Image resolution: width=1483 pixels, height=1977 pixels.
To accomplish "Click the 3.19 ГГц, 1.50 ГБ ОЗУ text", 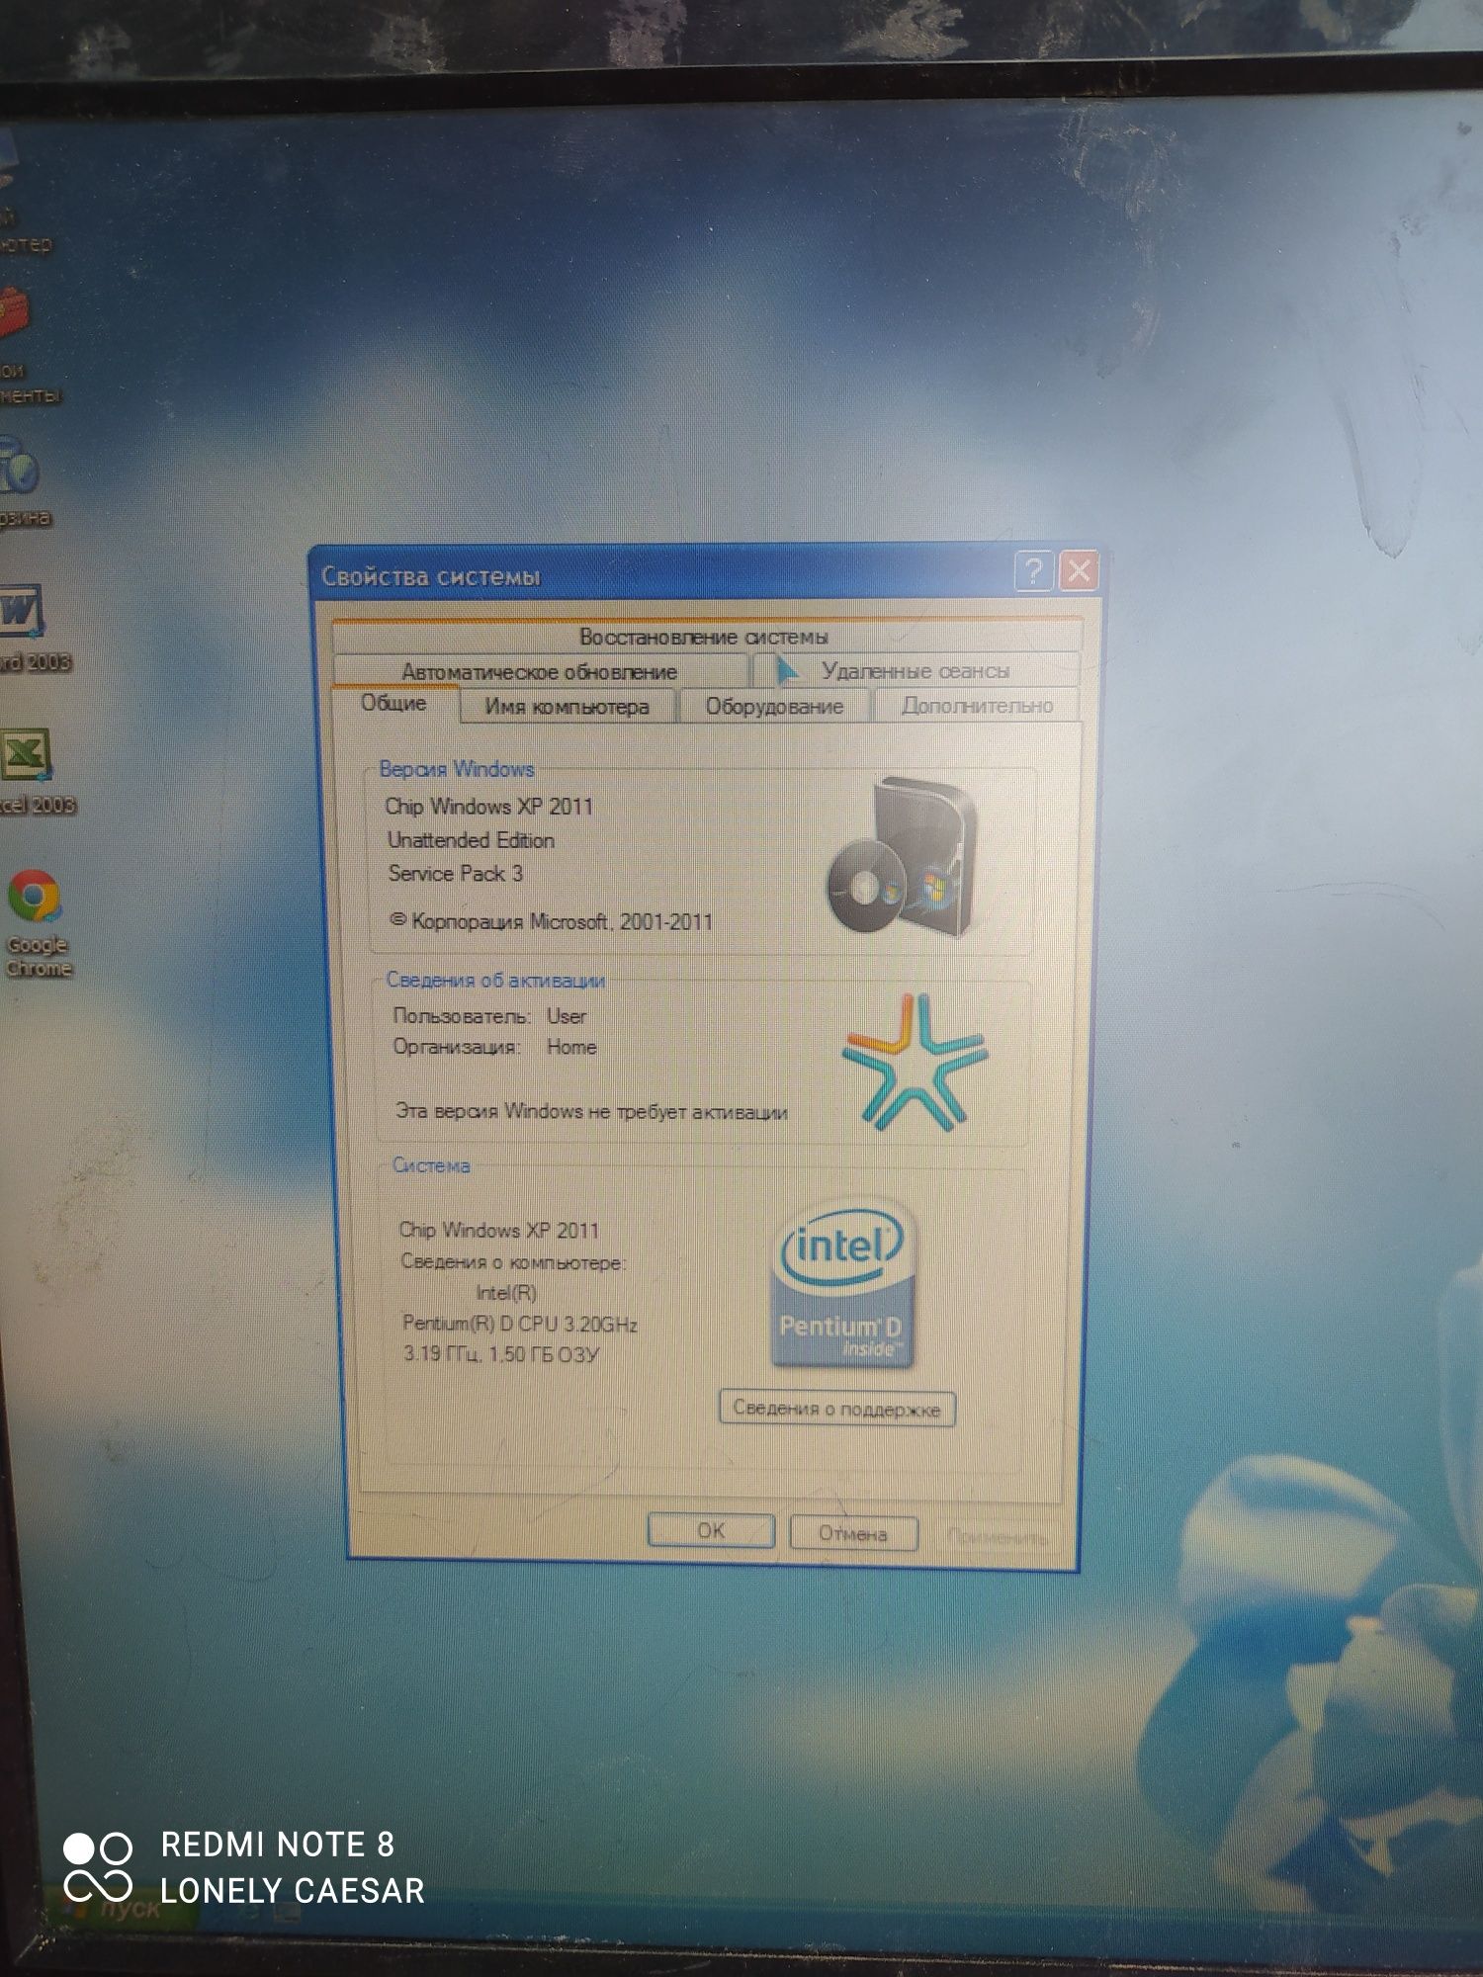I will point(501,1354).
